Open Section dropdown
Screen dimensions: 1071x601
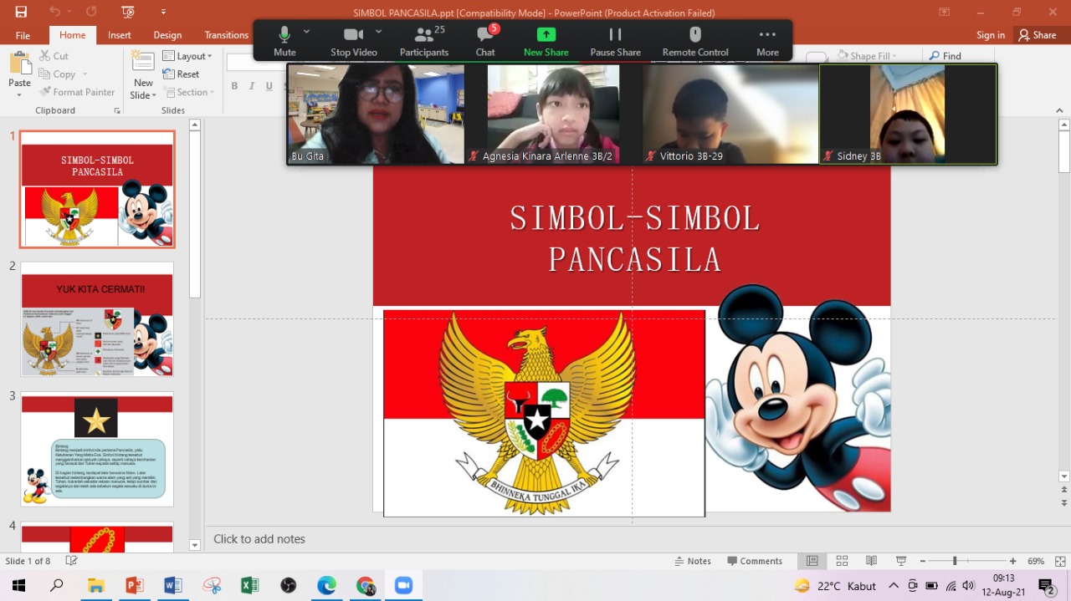tap(188, 92)
